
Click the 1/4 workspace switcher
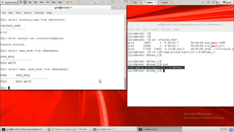[224, 129]
